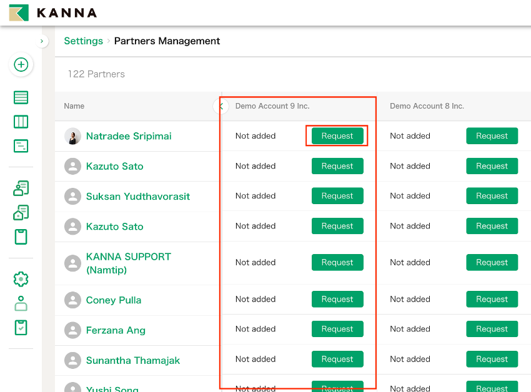This screenshot has height=392, width=531.
Task: Open the board columns view icon
Action: tap(21, 122)
